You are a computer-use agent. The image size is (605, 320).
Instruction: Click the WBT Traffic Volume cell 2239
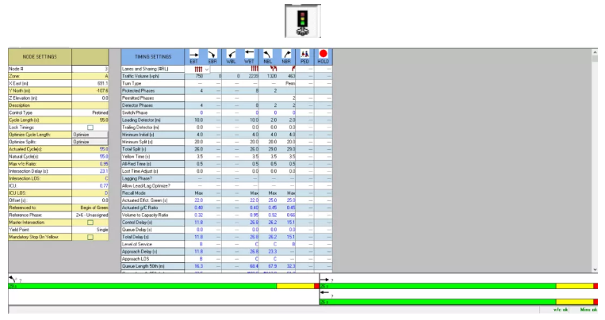(249, 76)
